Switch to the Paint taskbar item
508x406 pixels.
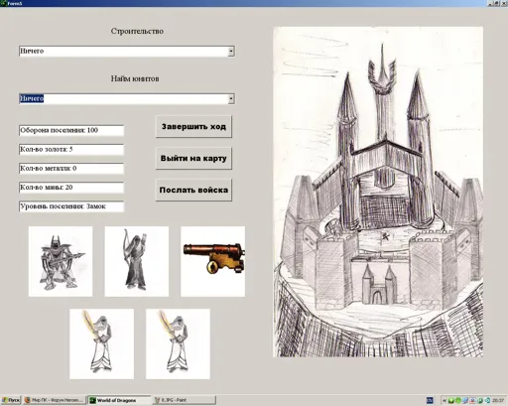(185, 400)
